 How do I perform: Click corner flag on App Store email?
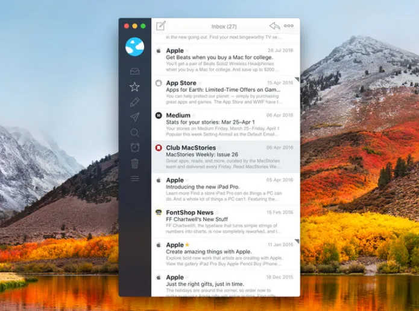pyautogui.click(x=297, y=79)
